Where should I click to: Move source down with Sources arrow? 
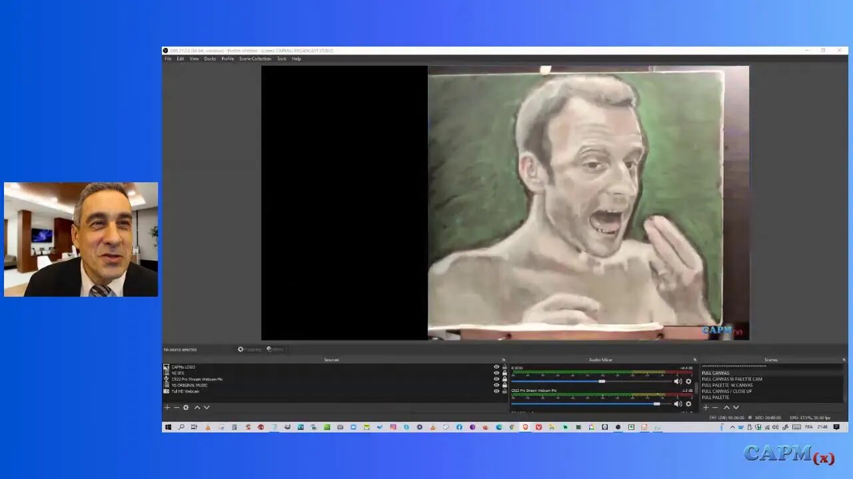click(x=207, y=407)
